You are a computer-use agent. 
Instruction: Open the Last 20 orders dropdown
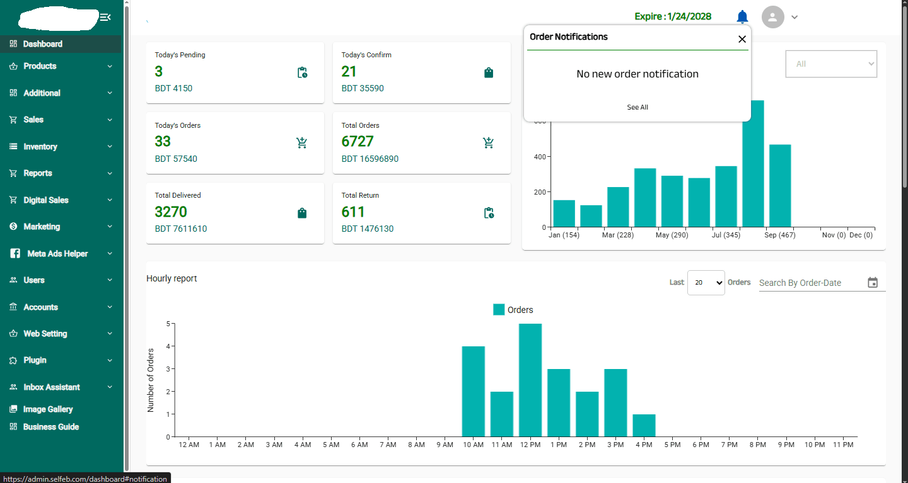[706, 283]
